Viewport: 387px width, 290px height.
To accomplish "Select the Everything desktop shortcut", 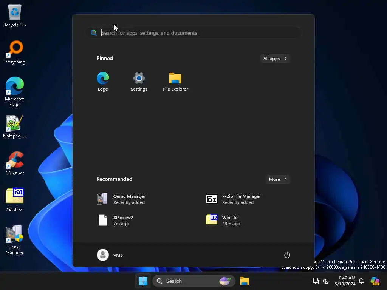I will 15,52.
